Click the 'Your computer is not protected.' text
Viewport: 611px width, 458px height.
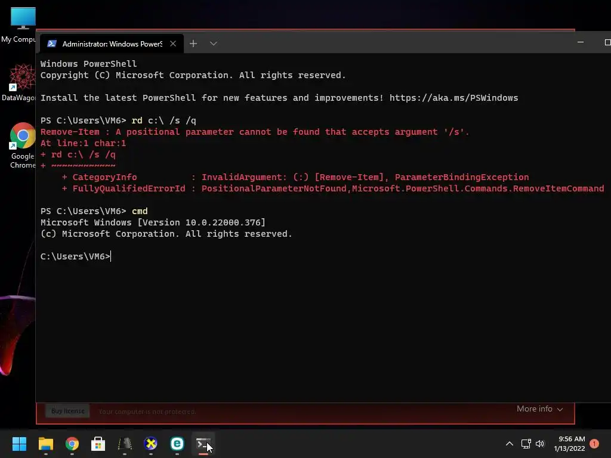tap(147, 411)
